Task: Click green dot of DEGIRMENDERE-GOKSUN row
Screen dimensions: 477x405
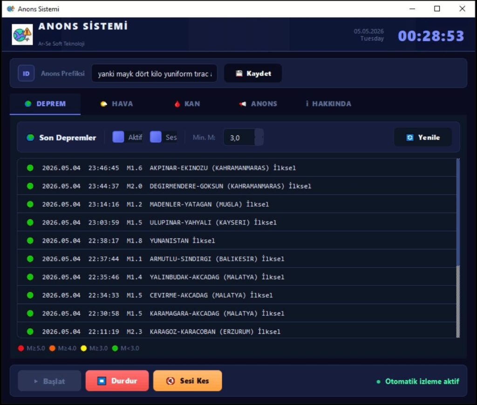Action: tap(30, 186)
